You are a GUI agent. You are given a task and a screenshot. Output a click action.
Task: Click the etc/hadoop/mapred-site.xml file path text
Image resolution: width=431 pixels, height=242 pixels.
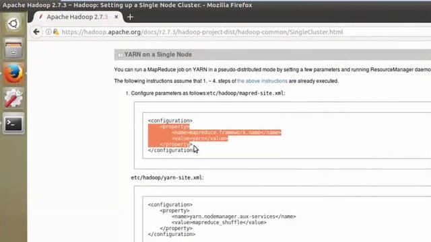[x=245, y=93]
